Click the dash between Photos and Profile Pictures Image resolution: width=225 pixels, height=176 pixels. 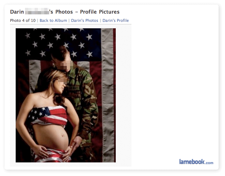(77, 12)
